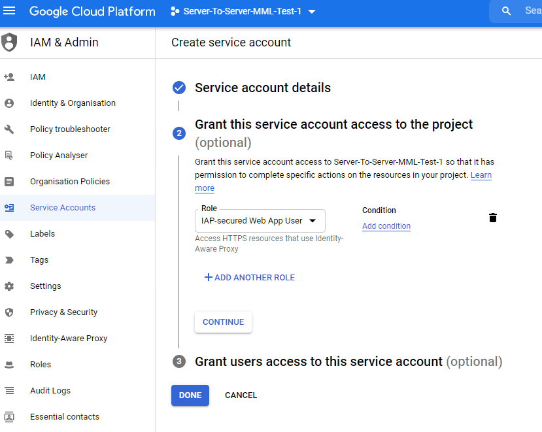This screenshot has height=432, width=542.
Task: Expand Grant users access to this service account
Action: click(348, 361)
